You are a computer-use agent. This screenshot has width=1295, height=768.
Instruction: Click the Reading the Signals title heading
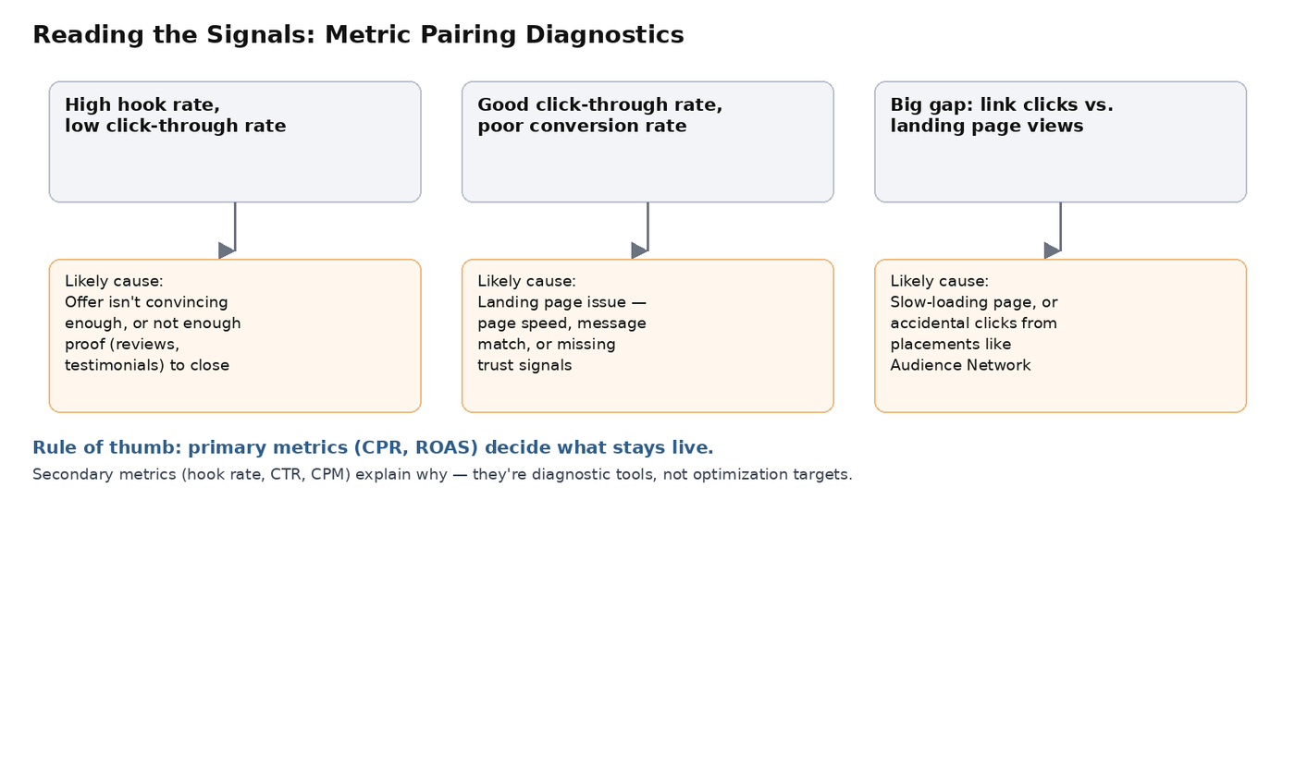(x=358, y=35)
